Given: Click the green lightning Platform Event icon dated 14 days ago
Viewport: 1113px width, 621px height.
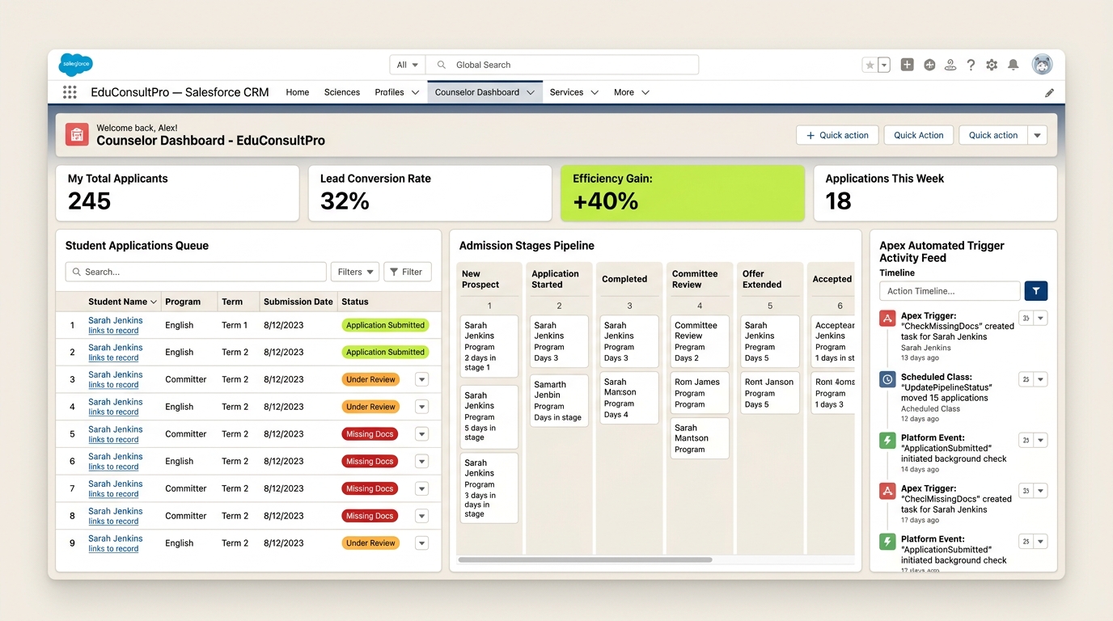Looking at the screenshot, I should pyautogui.click(x=887, y=440).
